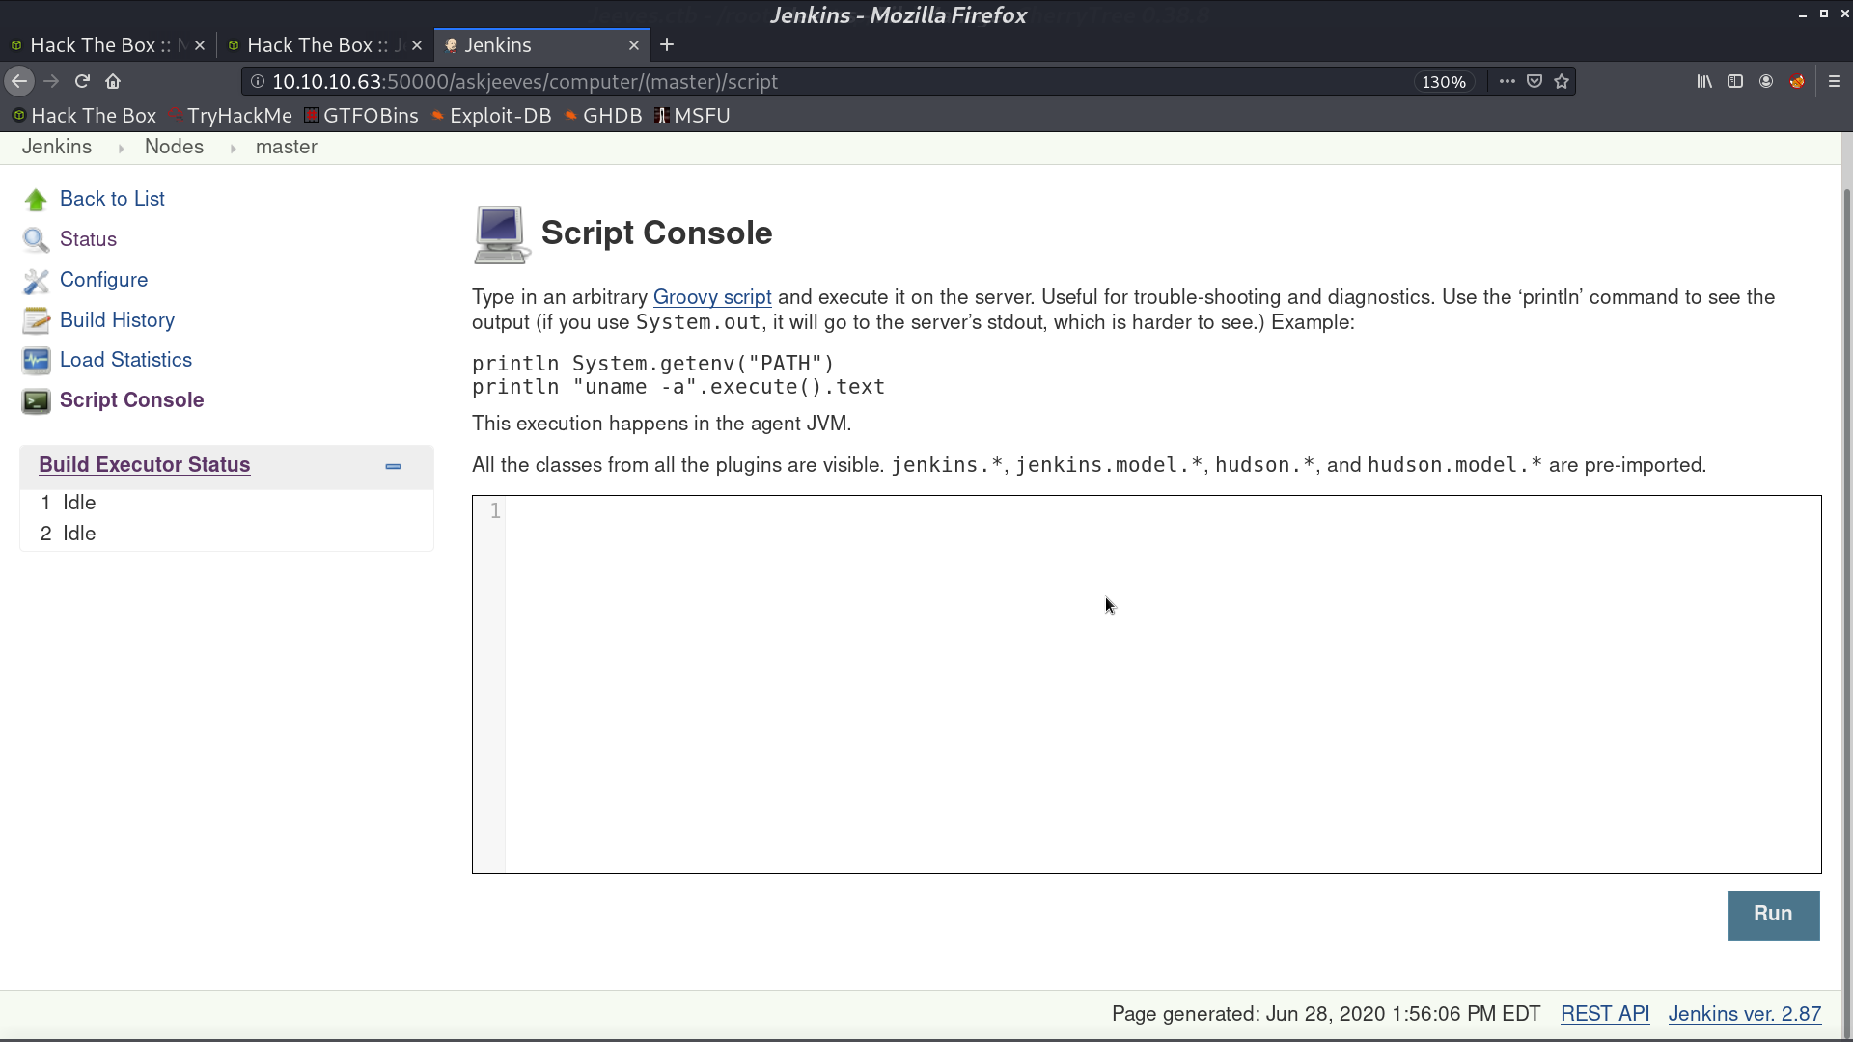Viewport: 1853px width, 1042px height.
Task: Click the browser address bar URL
Action: (x=525, y=82)
